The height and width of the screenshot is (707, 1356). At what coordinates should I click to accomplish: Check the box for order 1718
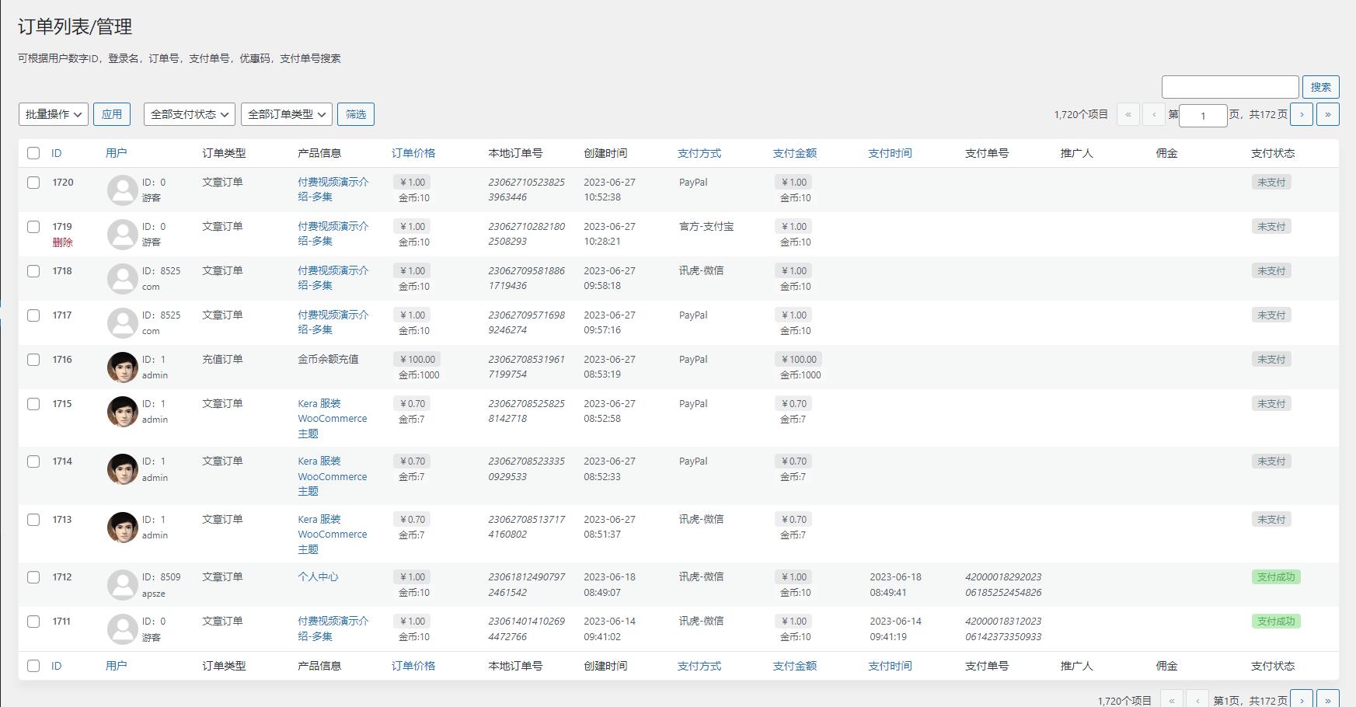click(x=33, y=271)
